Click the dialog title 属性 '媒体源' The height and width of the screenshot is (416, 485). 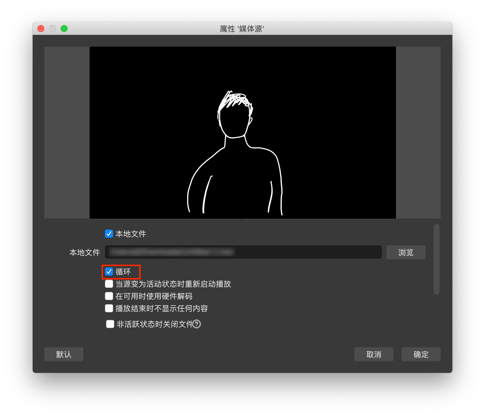point(242,29)
